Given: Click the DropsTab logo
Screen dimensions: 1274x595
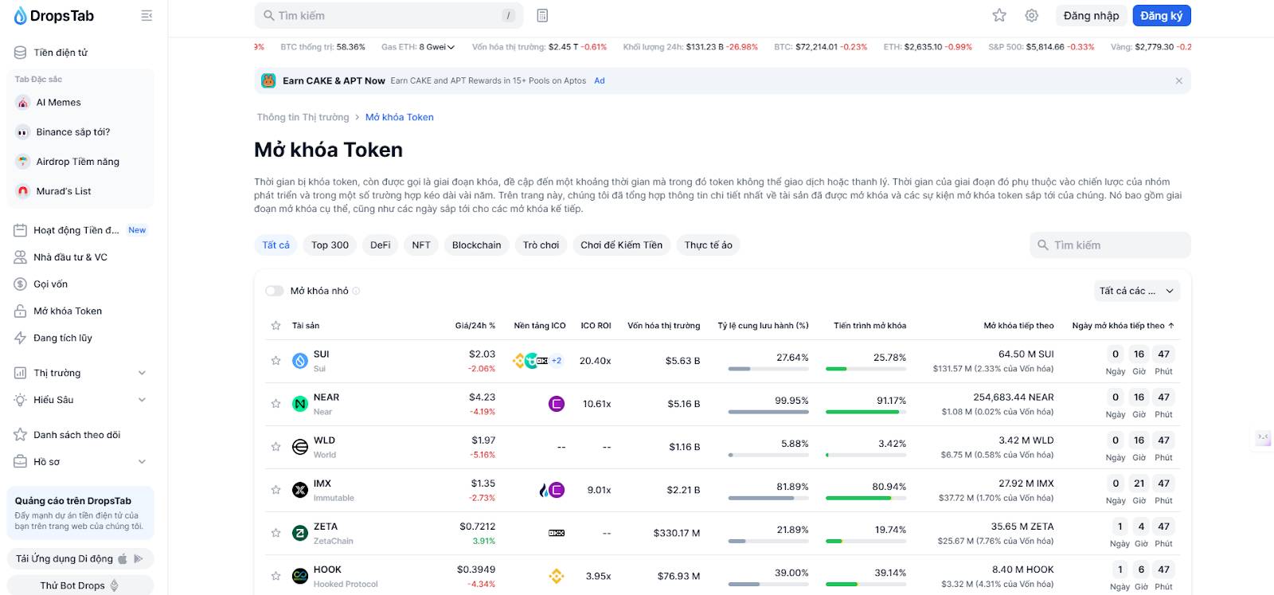Looking at the screenshot, I should point(54,16).
